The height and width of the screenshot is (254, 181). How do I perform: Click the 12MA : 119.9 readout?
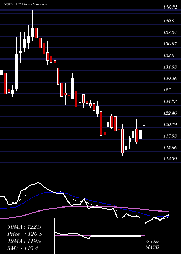click(24, 241)
